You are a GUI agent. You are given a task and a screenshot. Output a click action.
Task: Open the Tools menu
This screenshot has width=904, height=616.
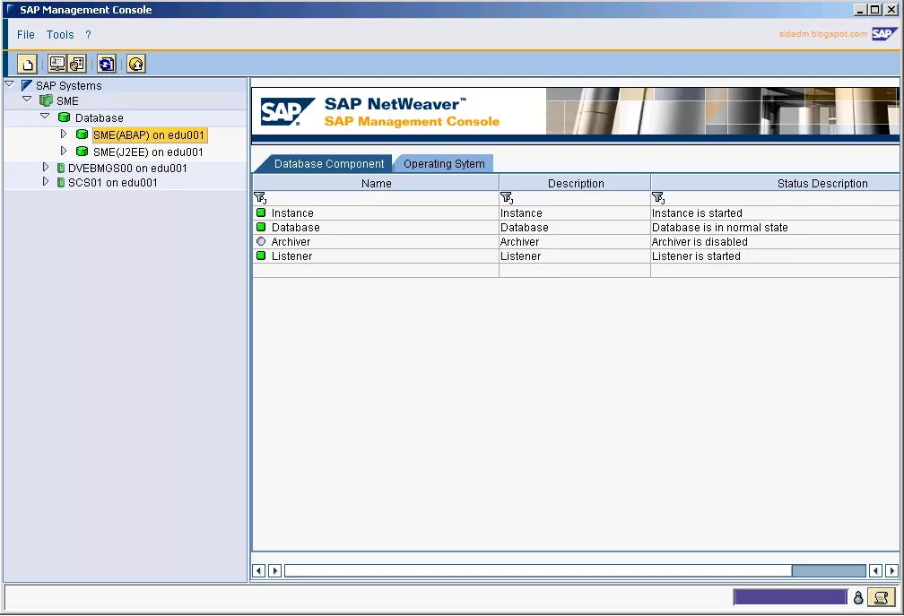tap(61, 35)
